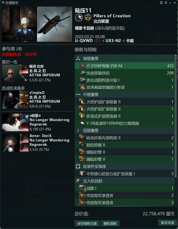Click the 介子异种等离子弹 M item icon
This screenshot has width=178, height=229.
coord(83,66)
